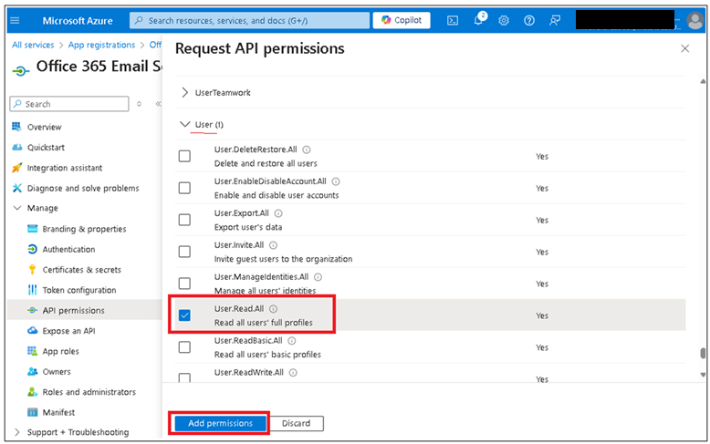This screenshot has width=710, height=444.
Task: Check User.ManageIdentities.All permission
Action: (x=184, y=284)
